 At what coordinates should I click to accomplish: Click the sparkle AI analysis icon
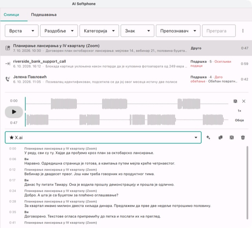pyautogui.click(x=208, y=137)
